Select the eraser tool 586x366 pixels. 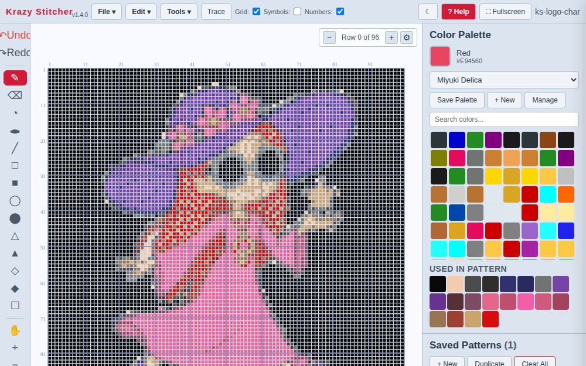click(x=15, y=95)
